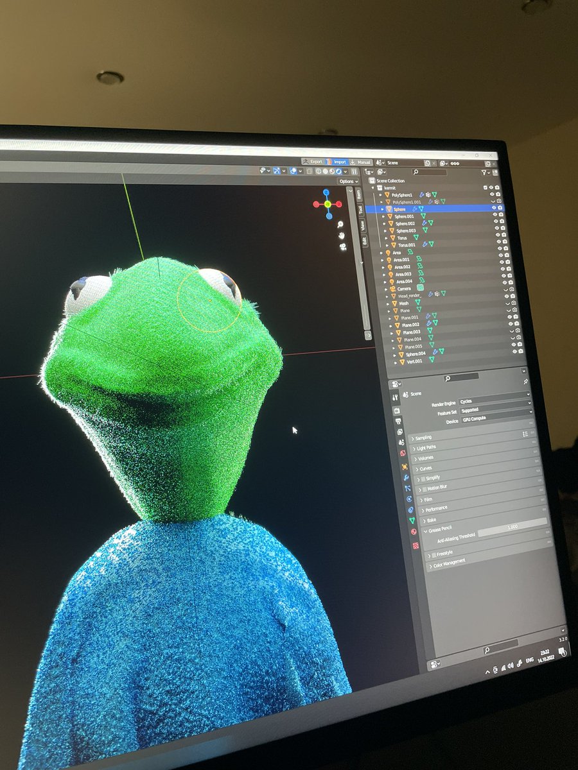Image resolution: width=578 pixels, height=770 pixels.
Task: Enable the Freestyle checkbox
Action: point(434,555)
